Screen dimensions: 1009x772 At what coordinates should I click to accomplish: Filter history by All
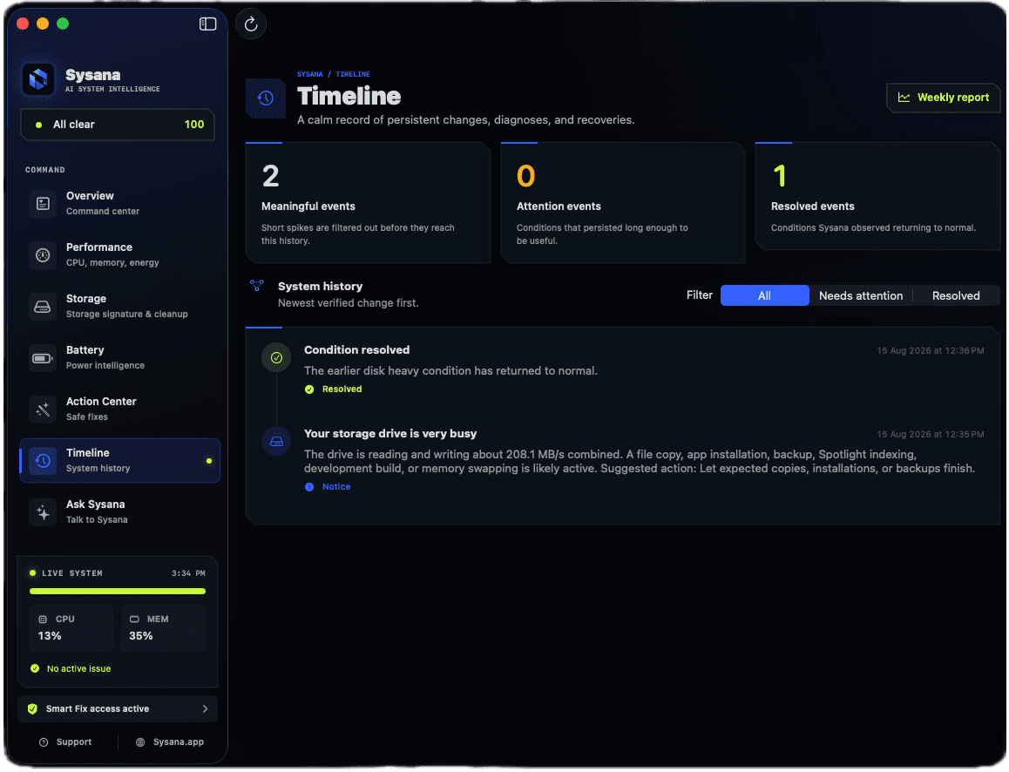click(764, 296)
